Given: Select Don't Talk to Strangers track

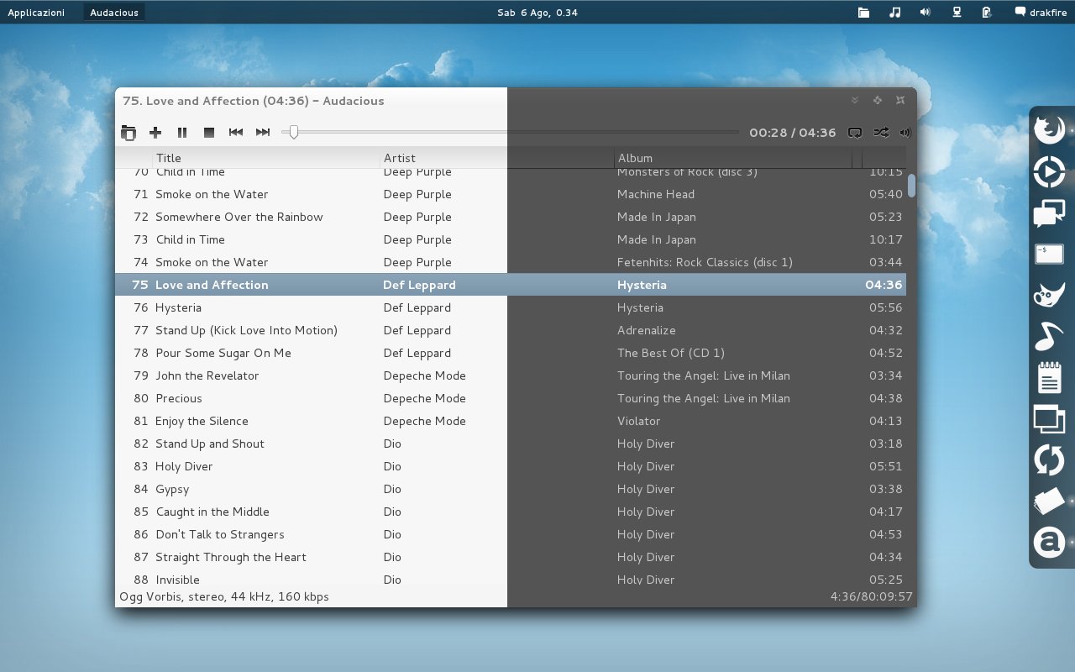Looking at the screenshot, I should click(511, 534).
